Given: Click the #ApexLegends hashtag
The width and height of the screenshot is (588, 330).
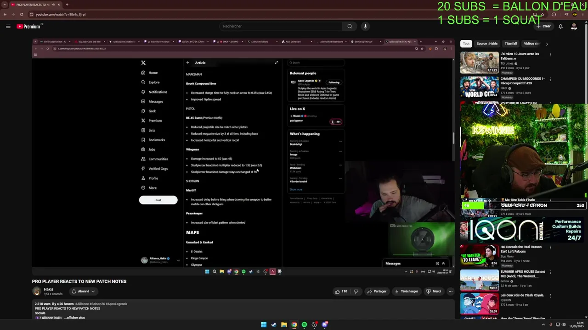Looking at the screenshot, I should tap(117, 304).
